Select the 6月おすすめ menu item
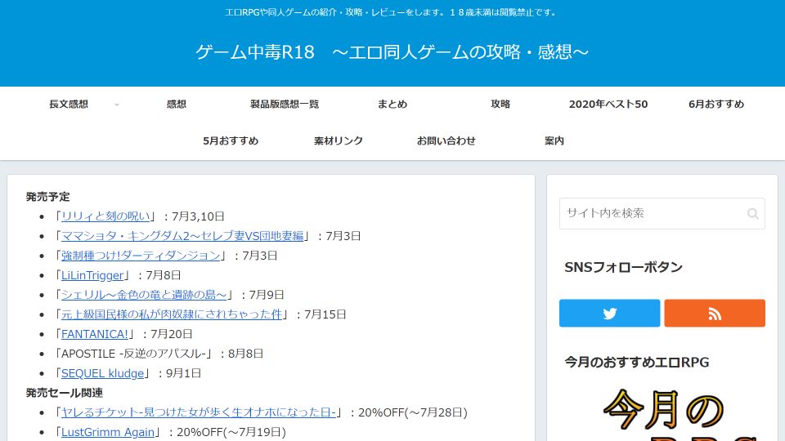785x441 pixels. [x=716, y=105]
